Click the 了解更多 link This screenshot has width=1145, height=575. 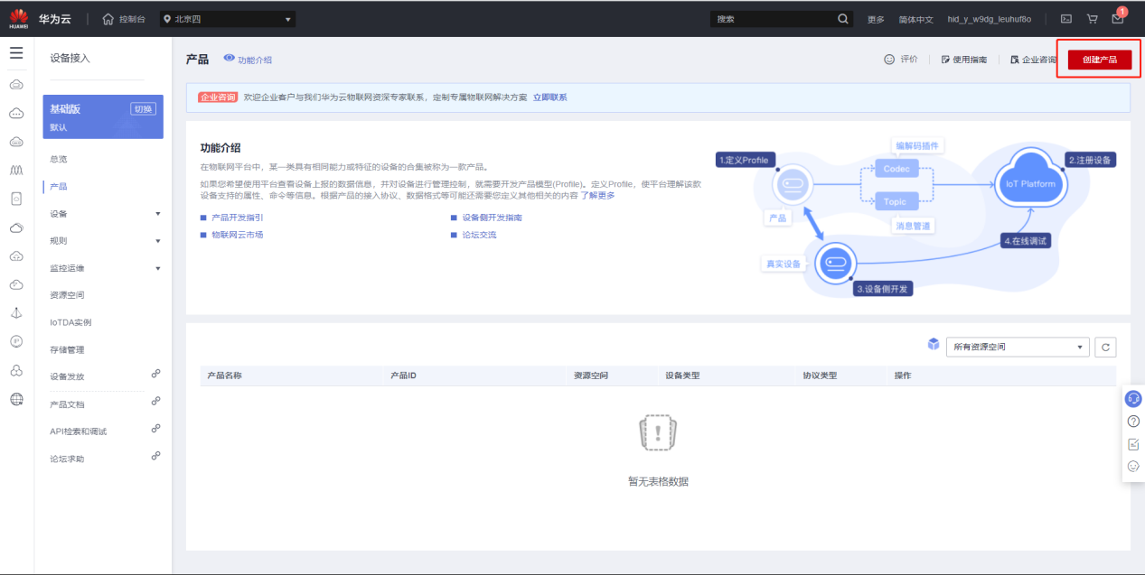[597, 195]
